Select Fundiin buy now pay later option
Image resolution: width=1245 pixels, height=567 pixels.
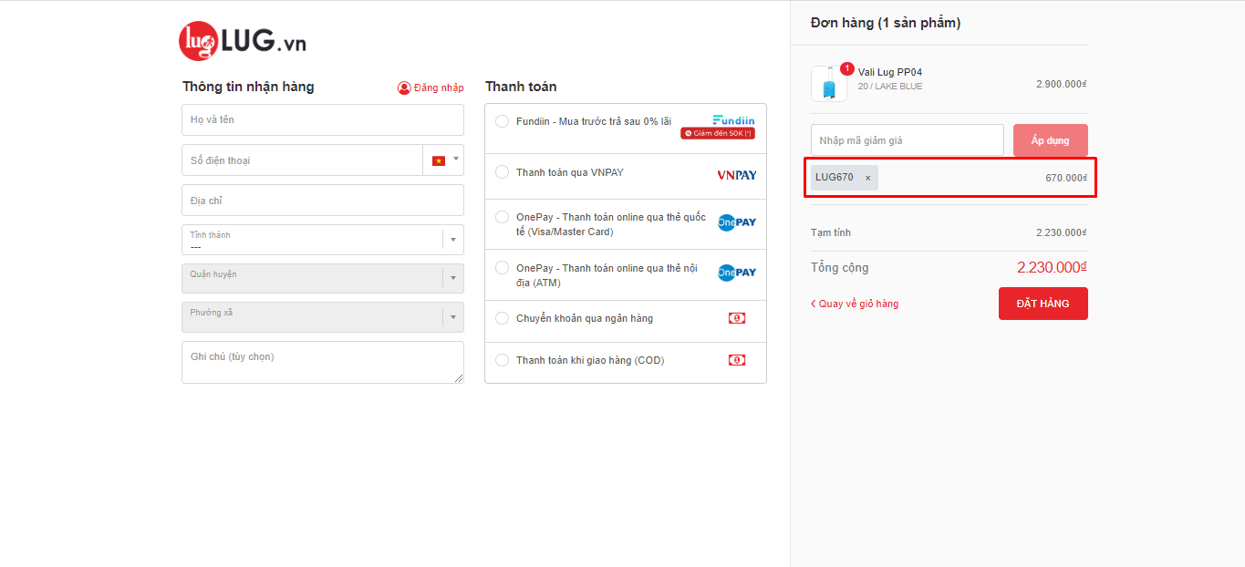(x=502, y=121)
